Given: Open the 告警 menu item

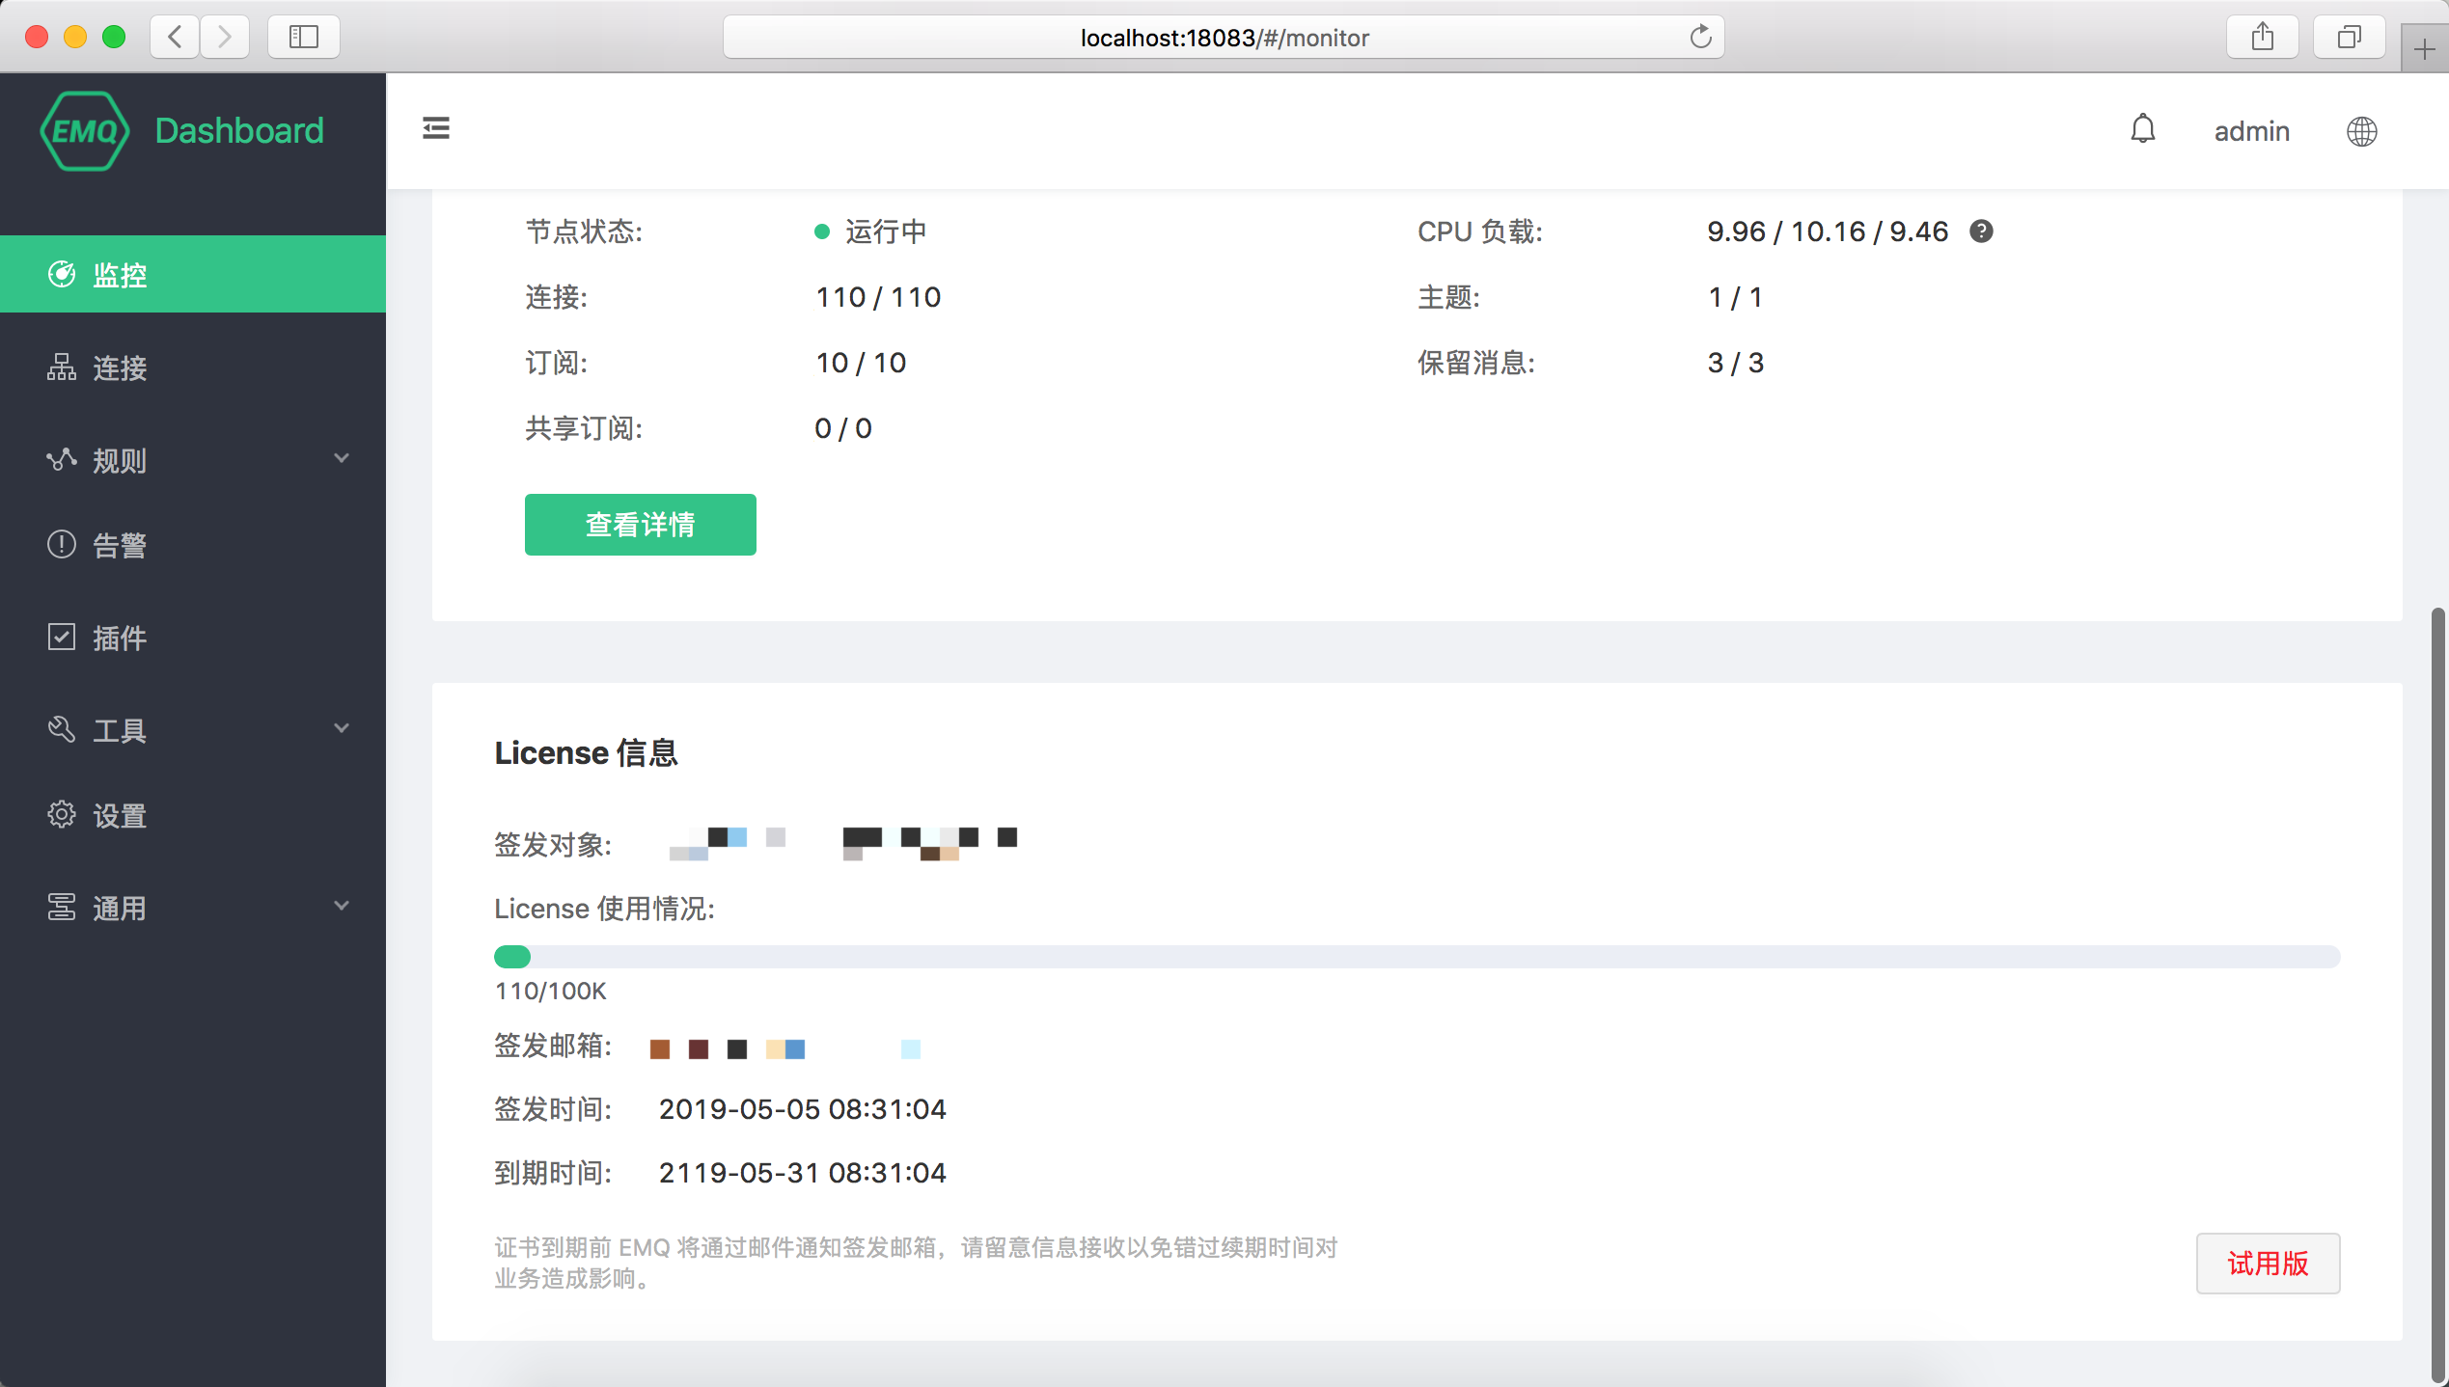Looking at the screenshot, I should [x=193, y=544].
